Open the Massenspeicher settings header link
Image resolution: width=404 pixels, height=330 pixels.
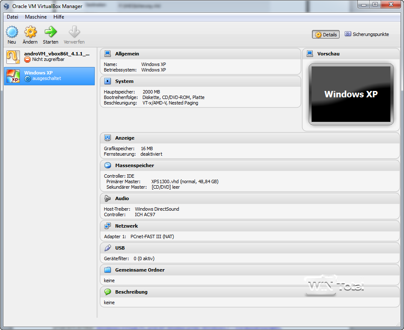(134, 165)
